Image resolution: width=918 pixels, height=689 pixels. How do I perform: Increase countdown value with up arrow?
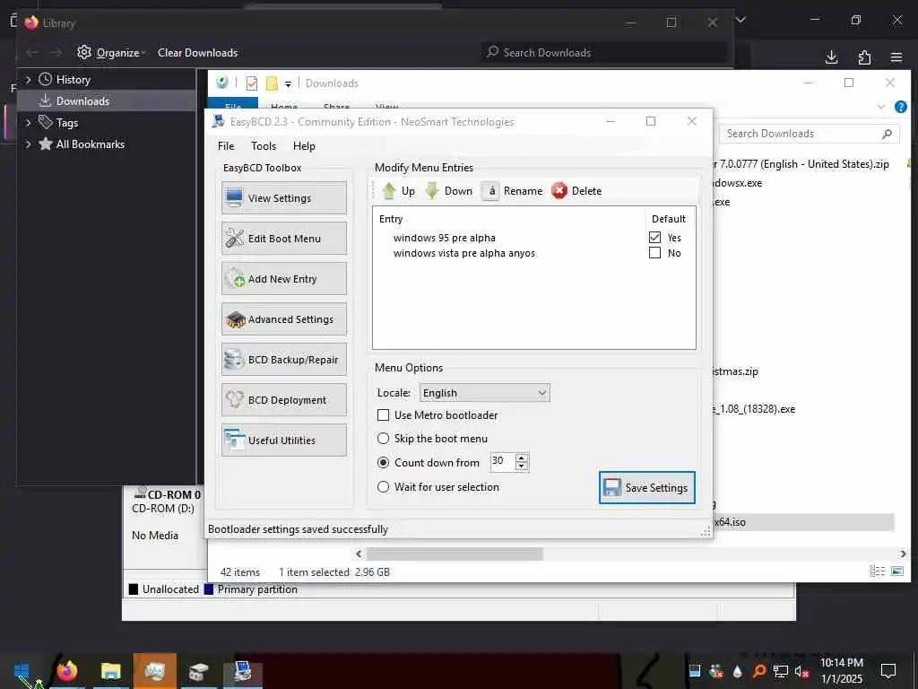click(522, 458)
